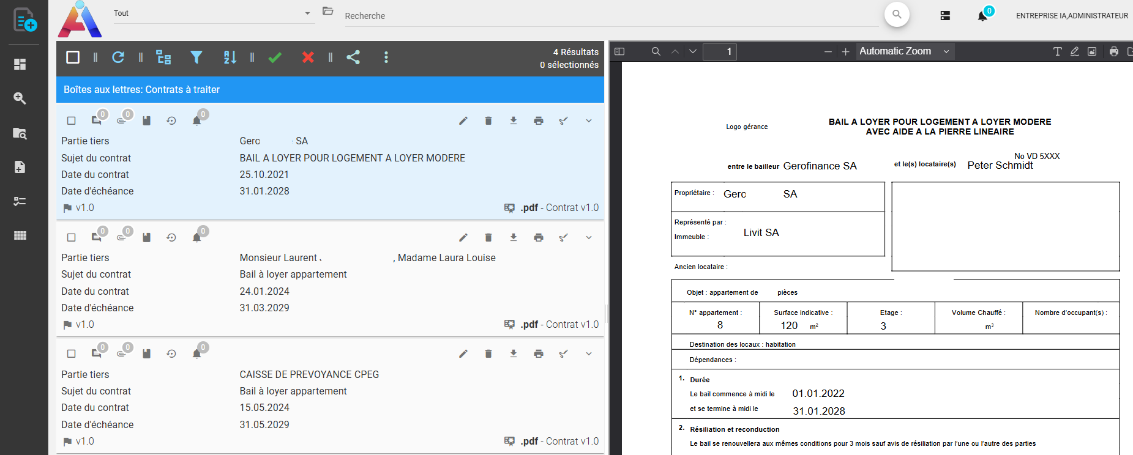Screen dimensions: 1133x455
Task: Open the server storage icon in header
Action: point(945,16)
